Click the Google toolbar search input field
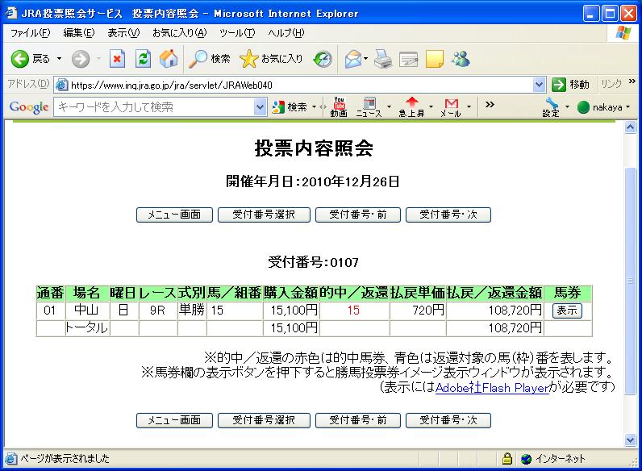 tap(154, 107)
